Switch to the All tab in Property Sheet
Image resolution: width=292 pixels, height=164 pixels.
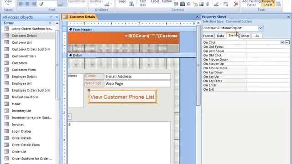click(257, 36)
